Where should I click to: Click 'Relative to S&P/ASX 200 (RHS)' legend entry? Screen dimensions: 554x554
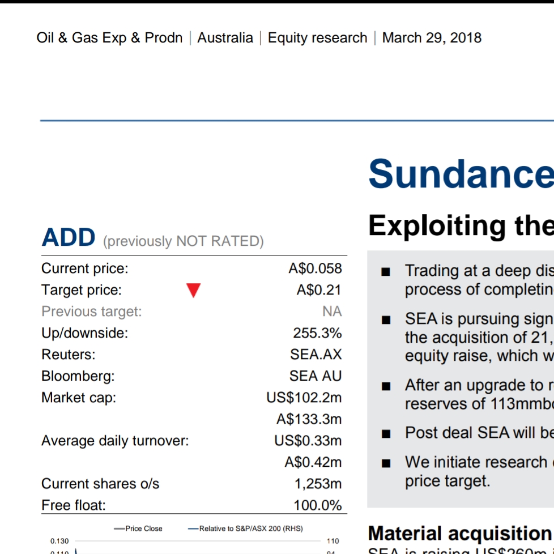pos(245,529)
